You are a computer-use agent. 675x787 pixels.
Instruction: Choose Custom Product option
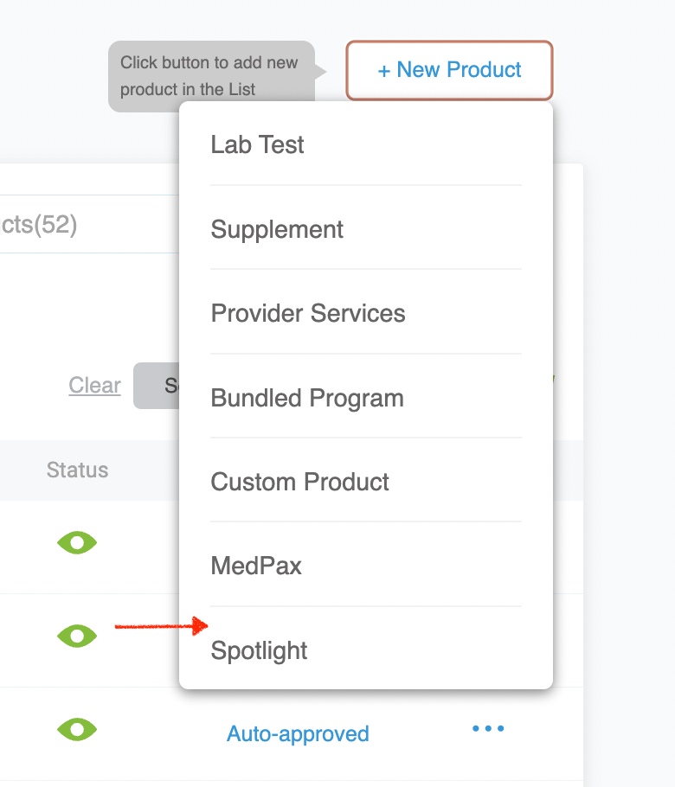(299, 482)
